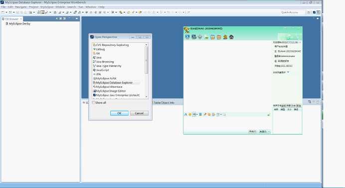345x188 pixels.
Task: Maximize the DB Browser view
Action: [x=77, y=18]
